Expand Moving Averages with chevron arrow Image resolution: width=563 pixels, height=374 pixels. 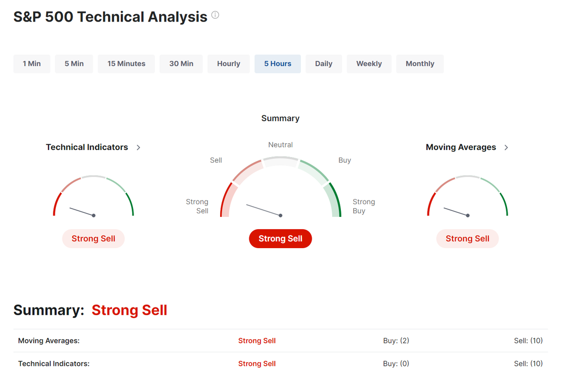click(x=506, y=147)
